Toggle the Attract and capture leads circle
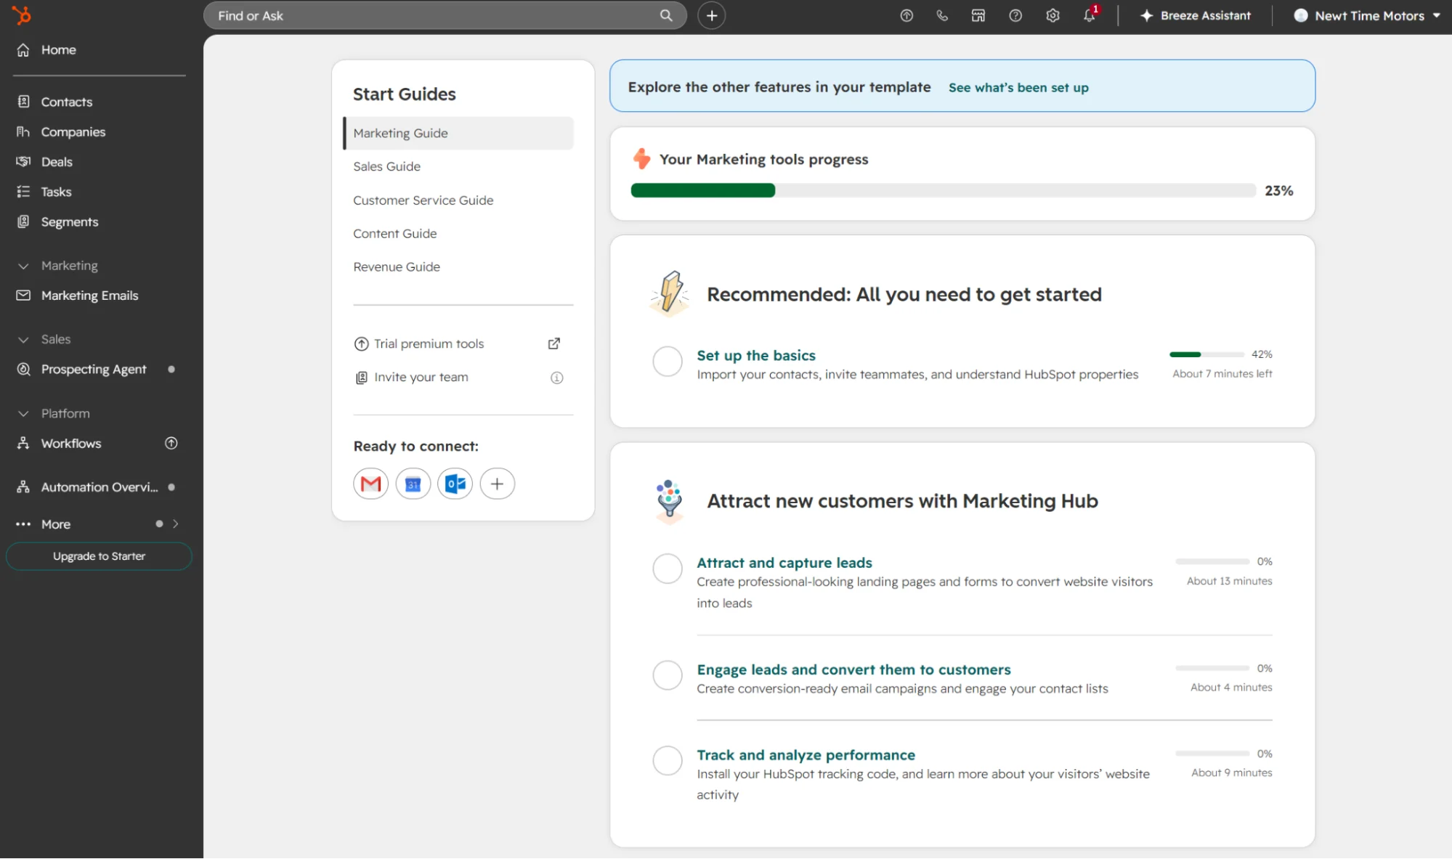 click(667, 569)
